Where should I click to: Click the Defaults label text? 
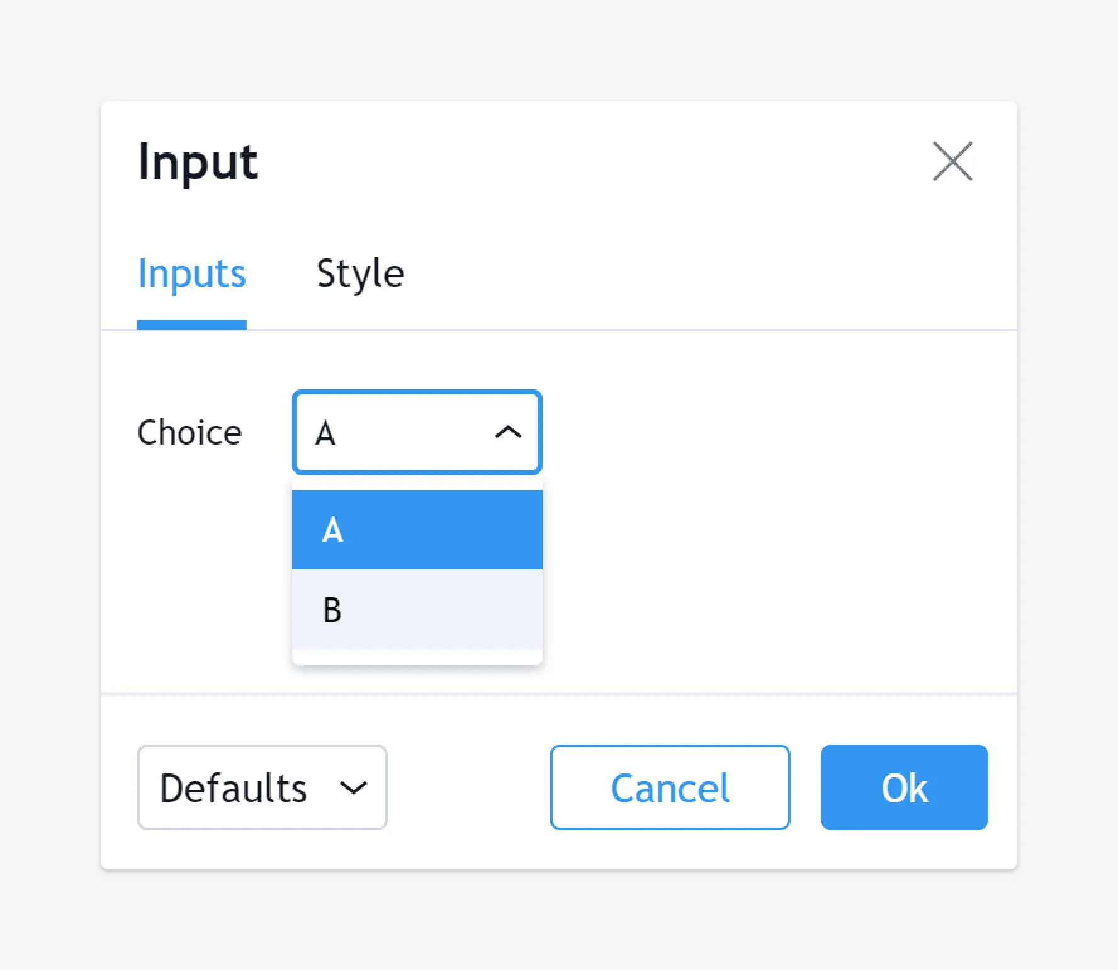point(234,788)
